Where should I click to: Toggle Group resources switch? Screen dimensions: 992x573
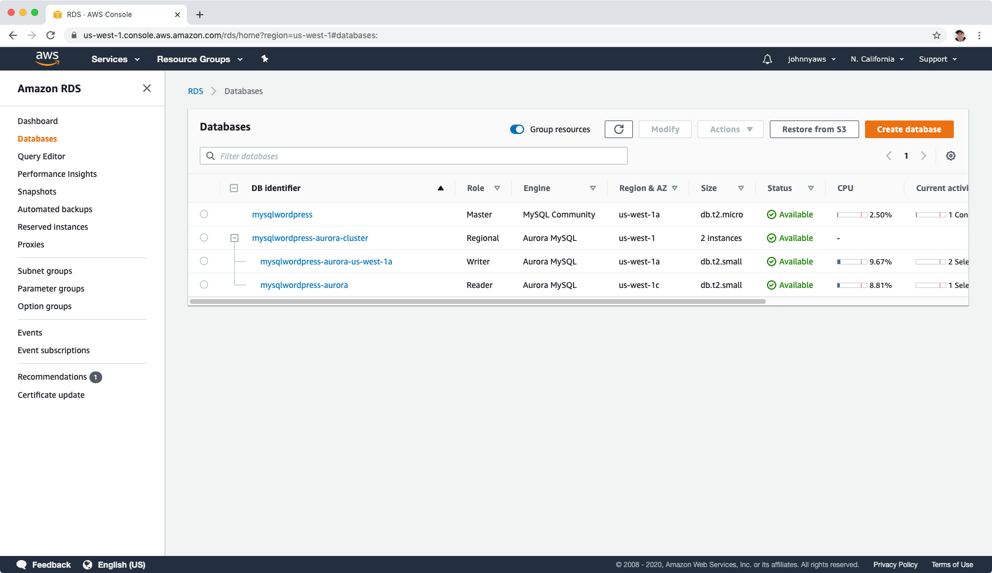coord(517,129)
